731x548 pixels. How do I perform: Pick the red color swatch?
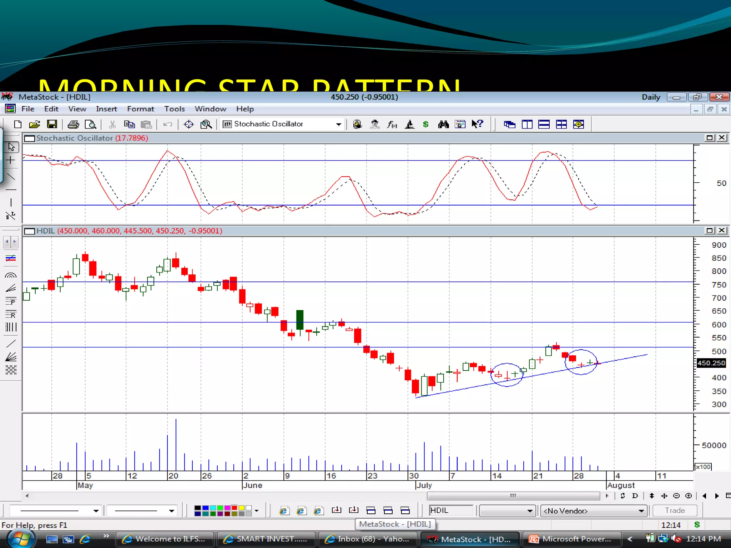click(x=235, y=508)
